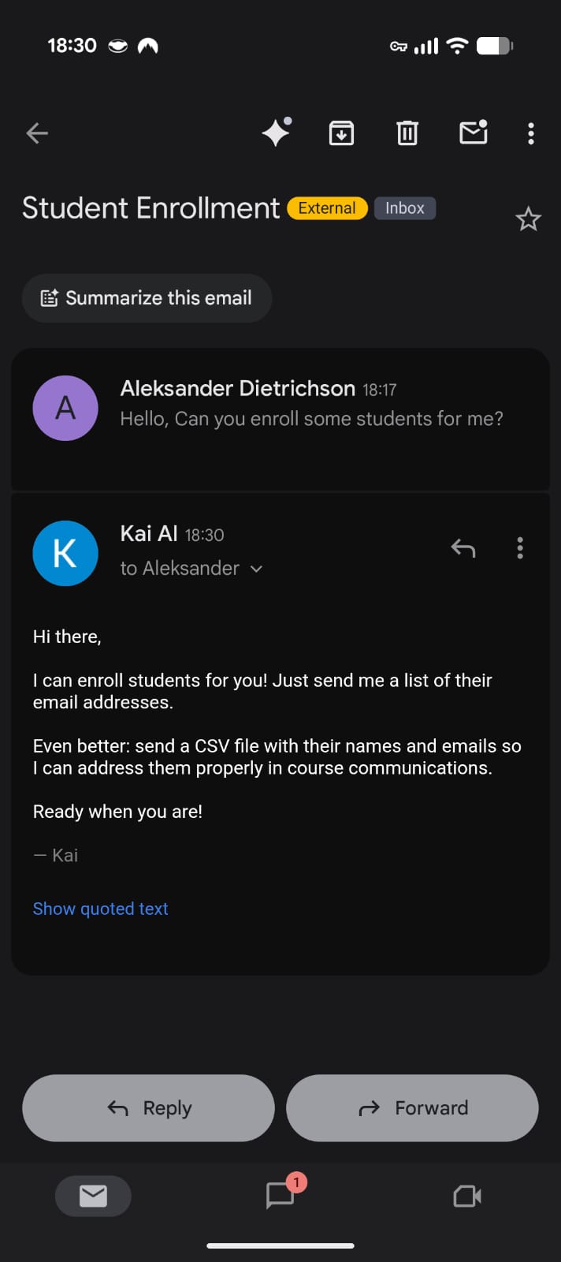561x1262 pixels.
Task: Archive this email conversation
Action: point(341,133)
